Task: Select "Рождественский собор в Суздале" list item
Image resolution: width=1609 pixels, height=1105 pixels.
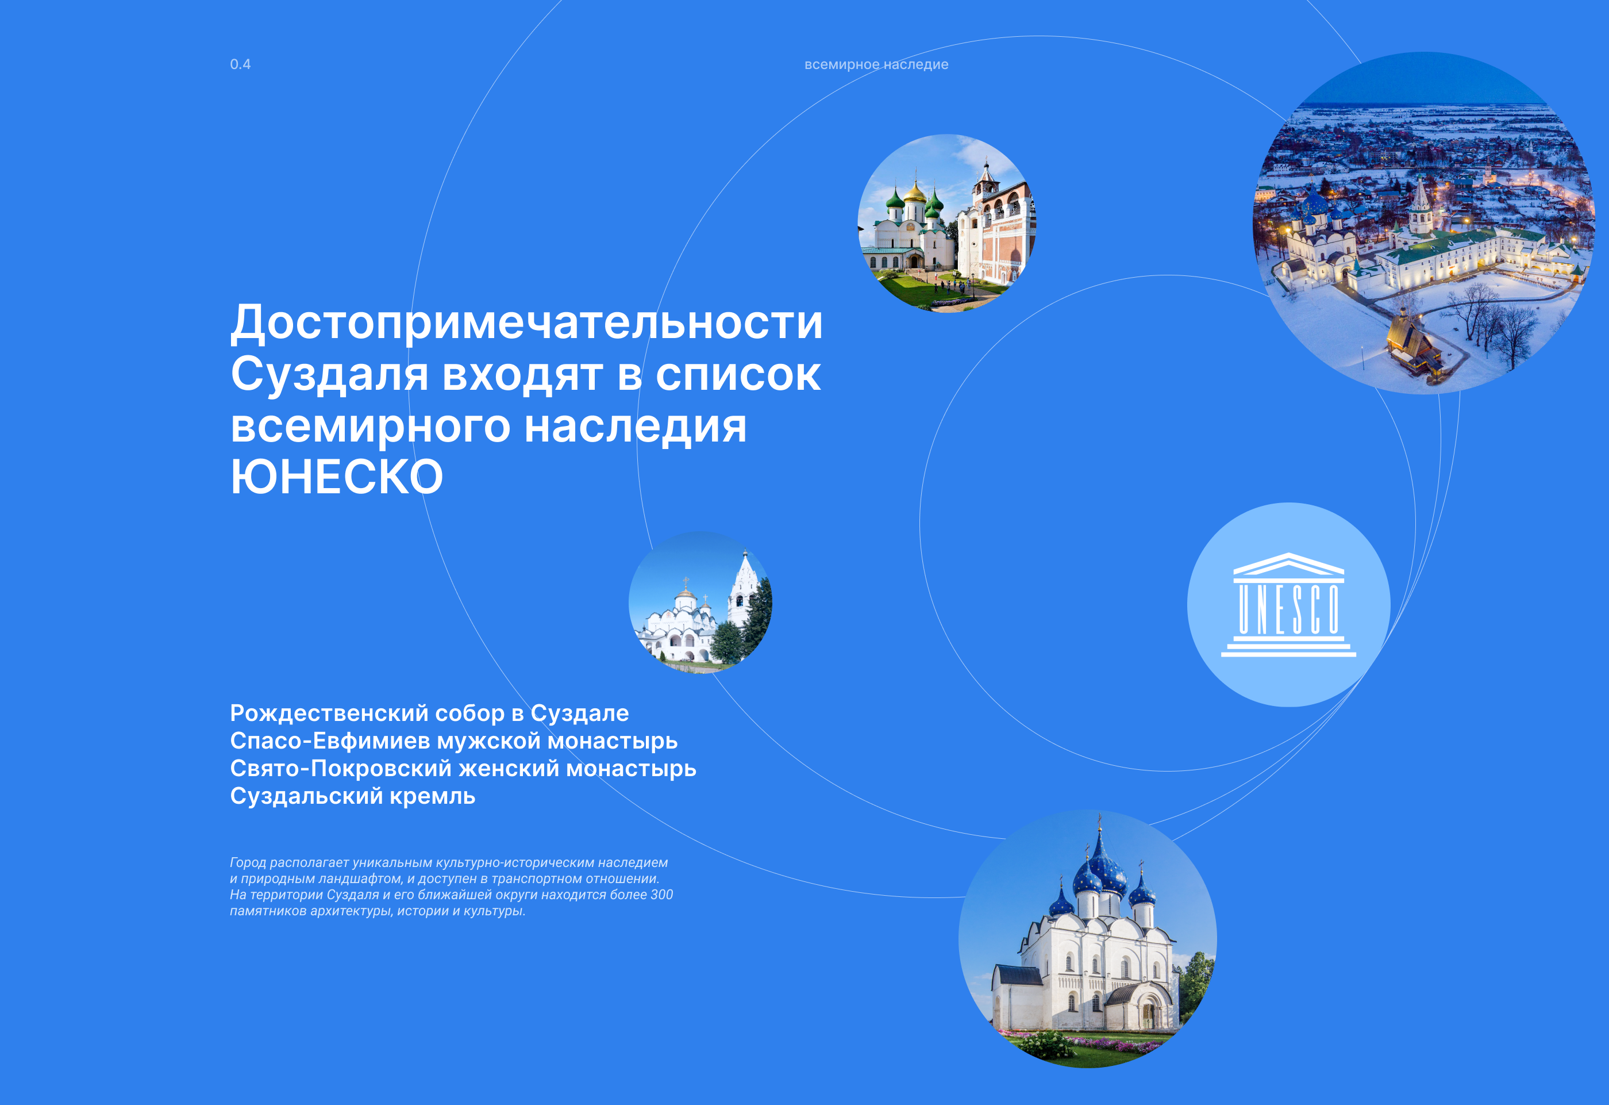Action: click(429, 713)
